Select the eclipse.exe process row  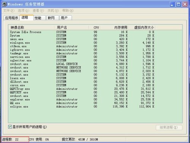coord(95,107)
